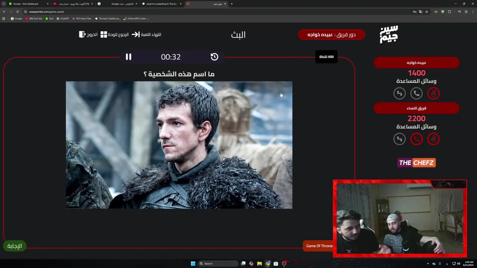The height and width of the screenshot is (268, 477).
Task: Click the green shield extension icon
Action: tap(443, 12)
